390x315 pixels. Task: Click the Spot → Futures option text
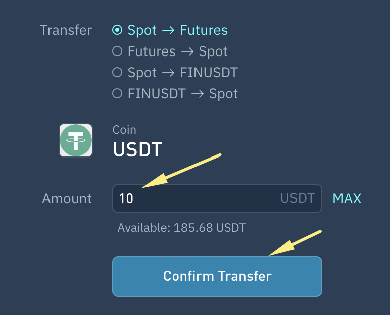tap(178, 30)
